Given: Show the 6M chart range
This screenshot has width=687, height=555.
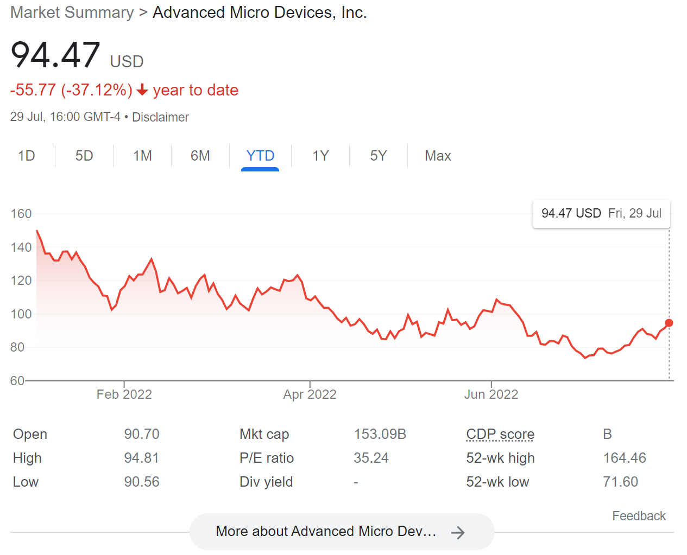Looking at the screenshot, I should tap(200, 156).
